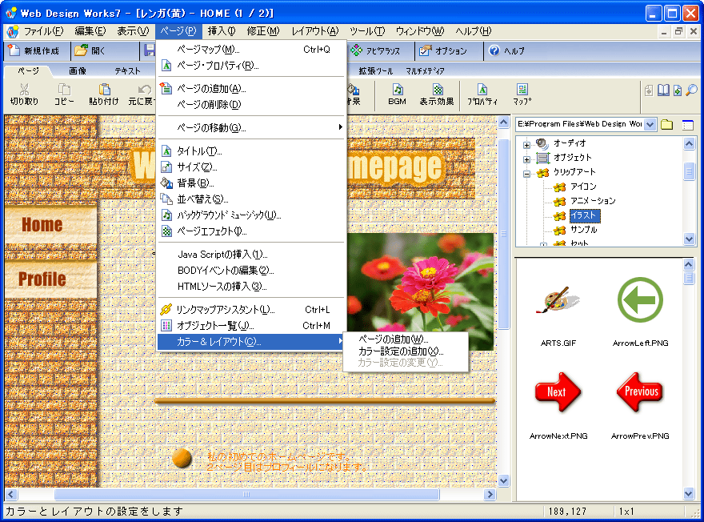704x522 pixels.
Task: Choose ページエフェクト(I) menu item
Action: [x=251, y=231]
